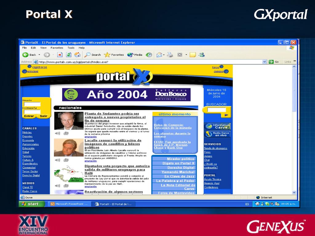The image size is (315, 236).
Task: Open the registrarse link
Action: point(40,67)
